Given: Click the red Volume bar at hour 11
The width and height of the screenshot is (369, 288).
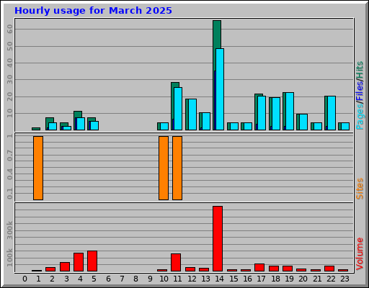Looking at the screenshot, I should [x=176, y=262].
